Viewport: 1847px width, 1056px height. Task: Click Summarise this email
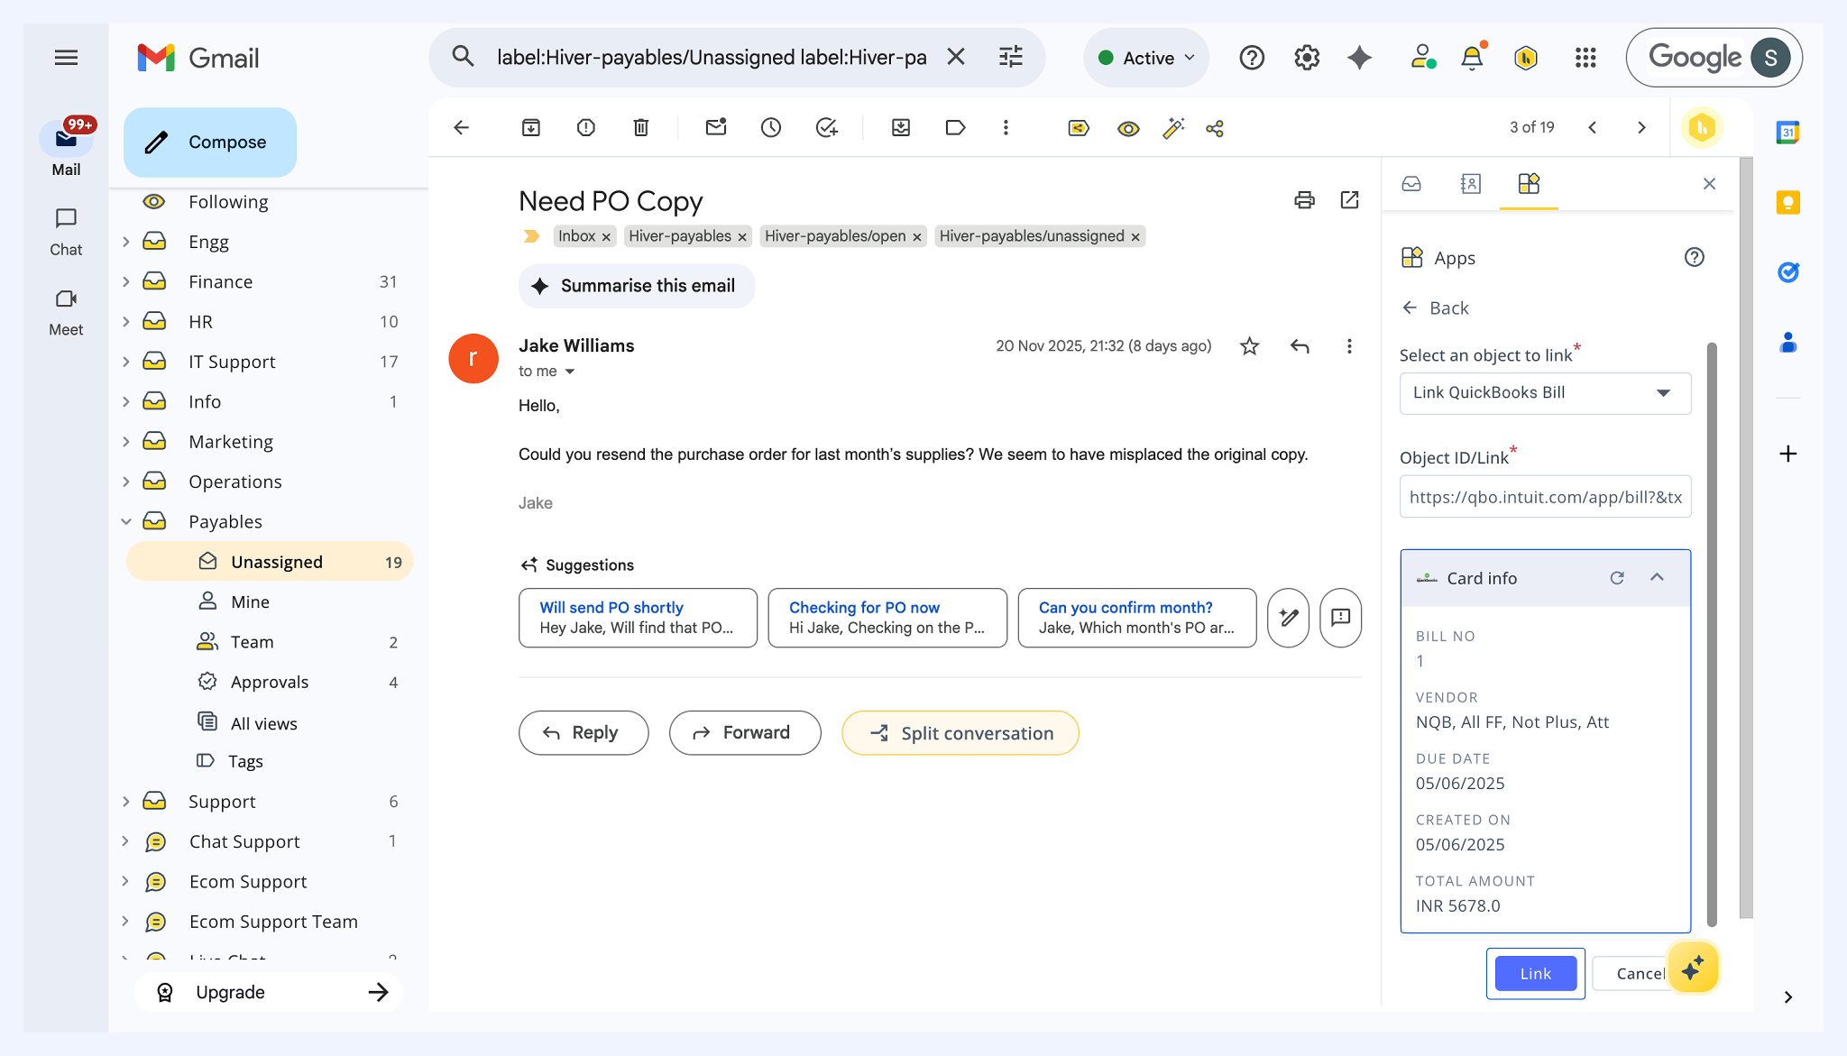(x=637, y=286)
